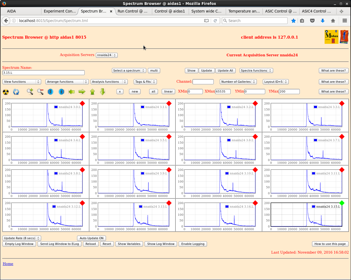Click the blue circular refresh arrows icon
Screen dimensions: 351x280
pyautogui.click(x=16, y=92)
